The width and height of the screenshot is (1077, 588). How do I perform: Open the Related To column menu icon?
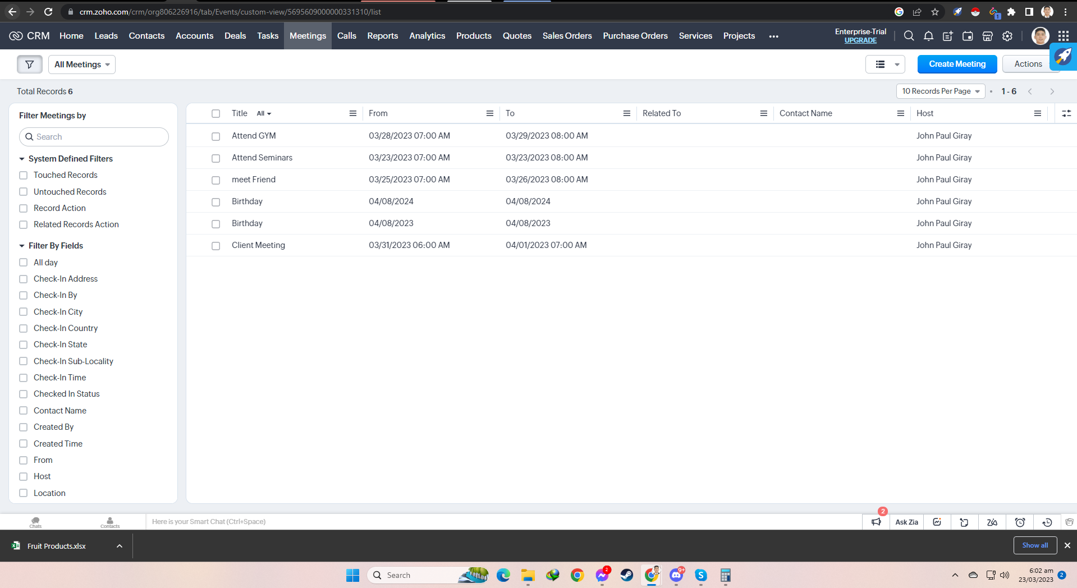(x=764, y=113)
